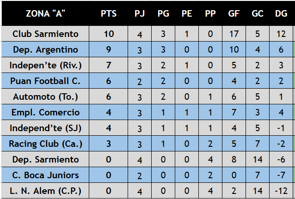The image size is (295, 199).
Task: Select L. N. Alem (C.P.) cell
Action: click(45, 191)
